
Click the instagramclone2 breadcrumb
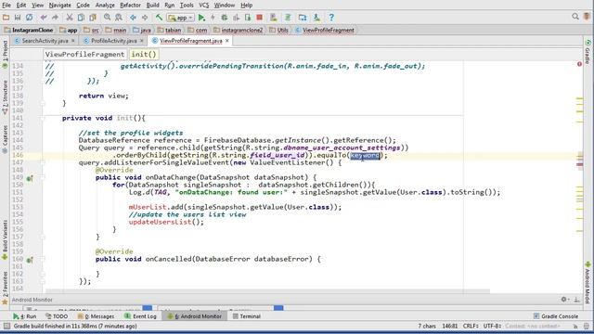pyautogui.click(x=239, y=30)
